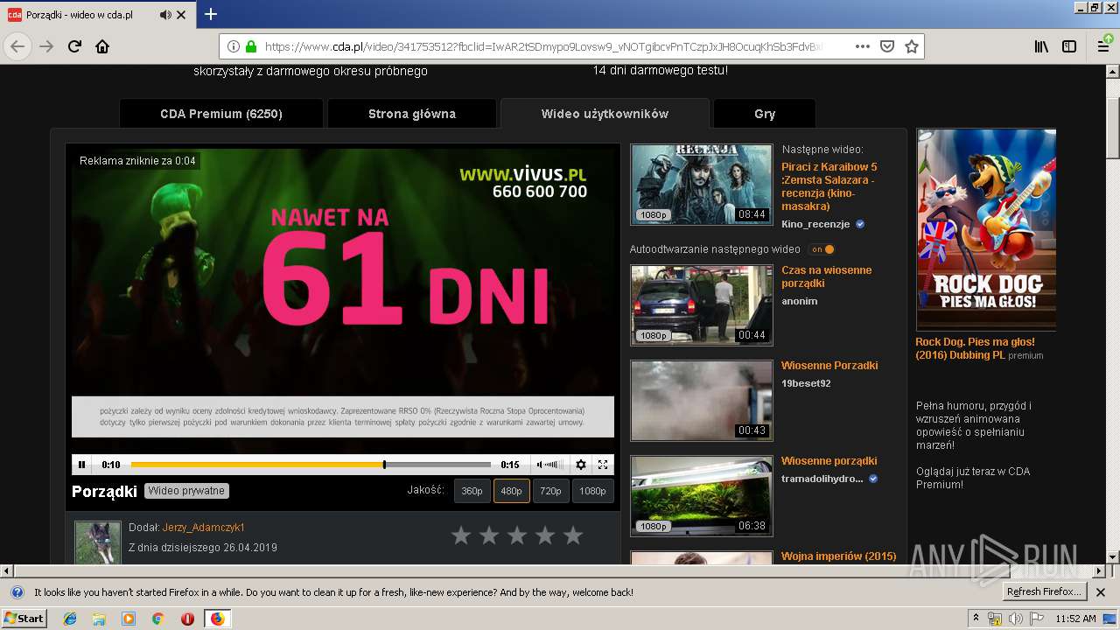The height and width of the screenshot is (630, 1120).
Task: Show hidden system tray icons arrow
Action: click(x=976, y=619)
